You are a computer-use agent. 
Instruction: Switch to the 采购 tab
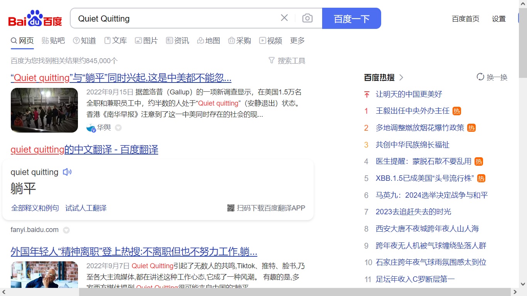pyautogui.click(x=240, y=40)
